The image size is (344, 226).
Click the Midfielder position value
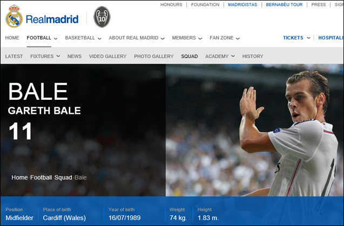[19, 218]
